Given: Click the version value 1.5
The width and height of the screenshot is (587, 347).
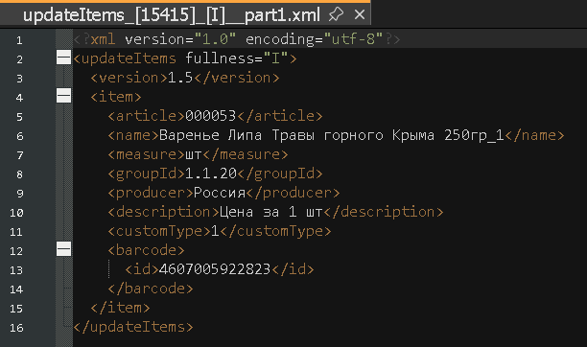Looking at the screenshot, I should click(180, 78).
